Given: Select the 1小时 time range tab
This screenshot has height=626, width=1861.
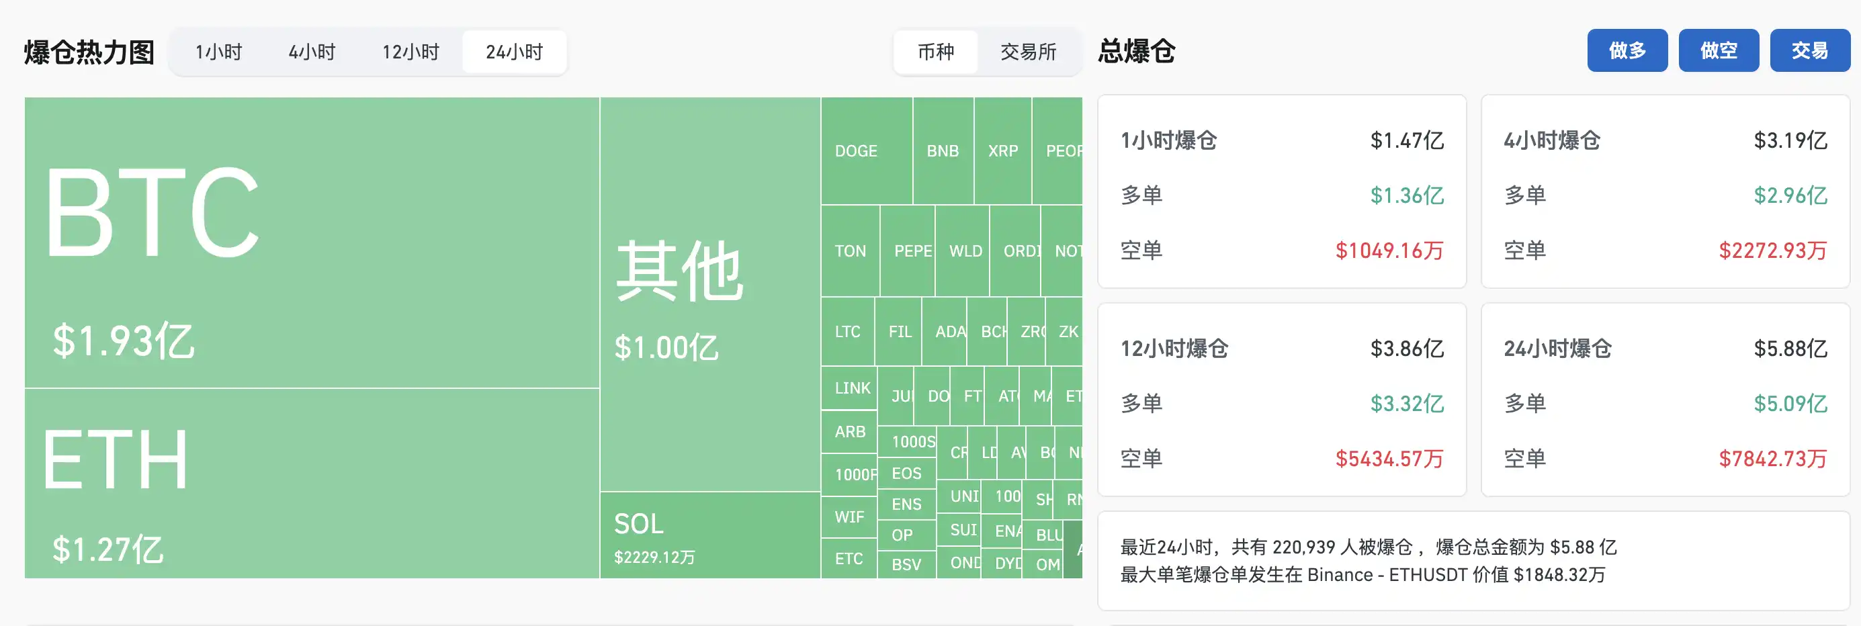Looking at the screenshot, I should tap(218, 52).
